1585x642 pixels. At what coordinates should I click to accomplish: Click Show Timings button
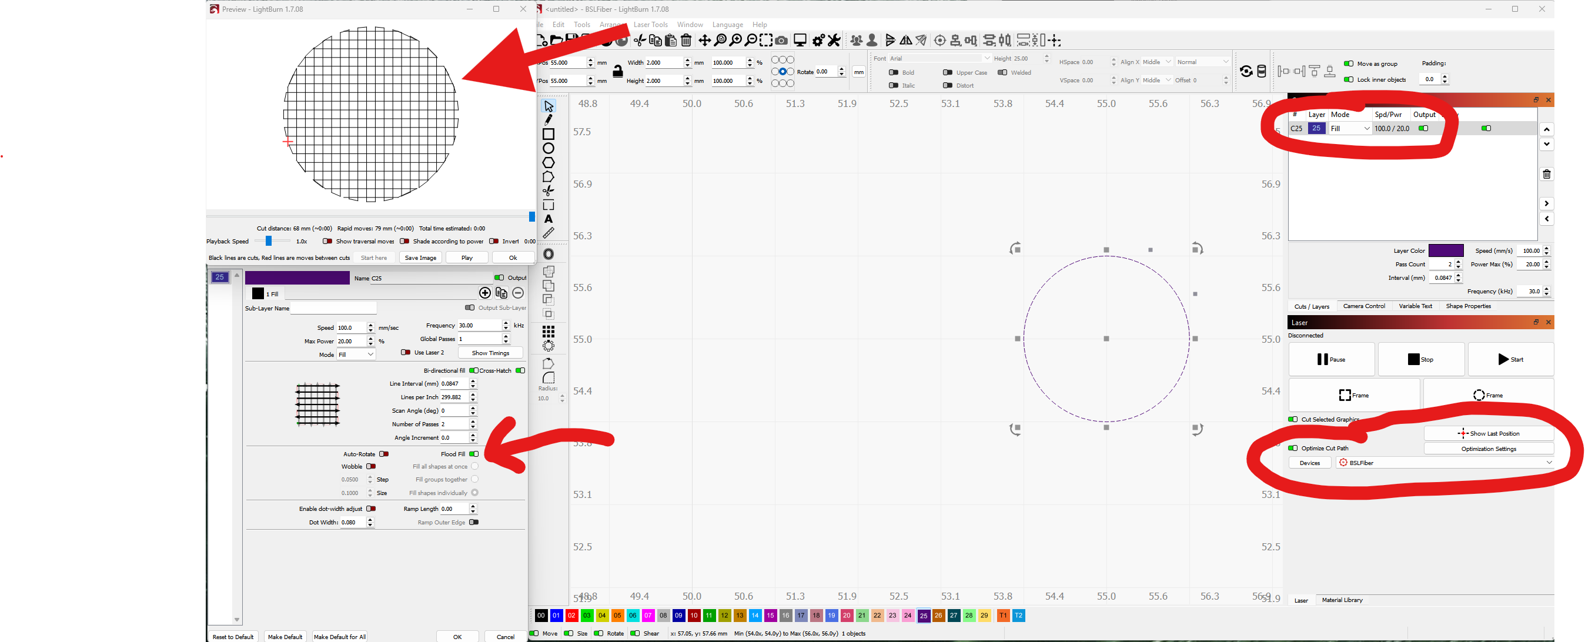click(x=490, y=353)
